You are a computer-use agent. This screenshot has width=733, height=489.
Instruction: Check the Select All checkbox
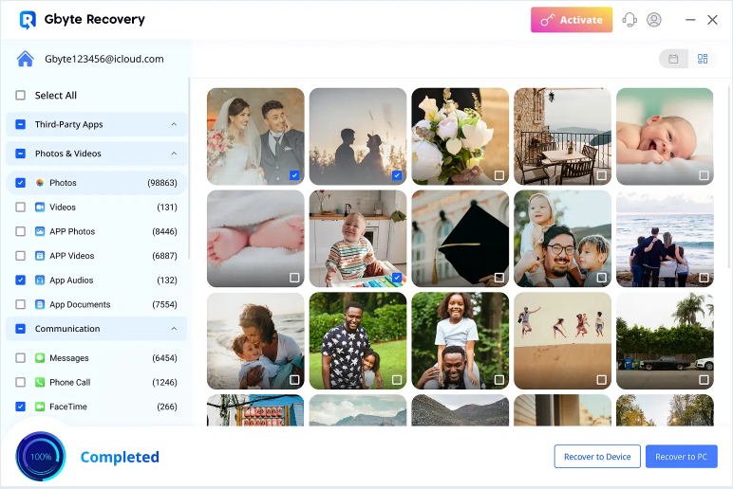[21, 95]
